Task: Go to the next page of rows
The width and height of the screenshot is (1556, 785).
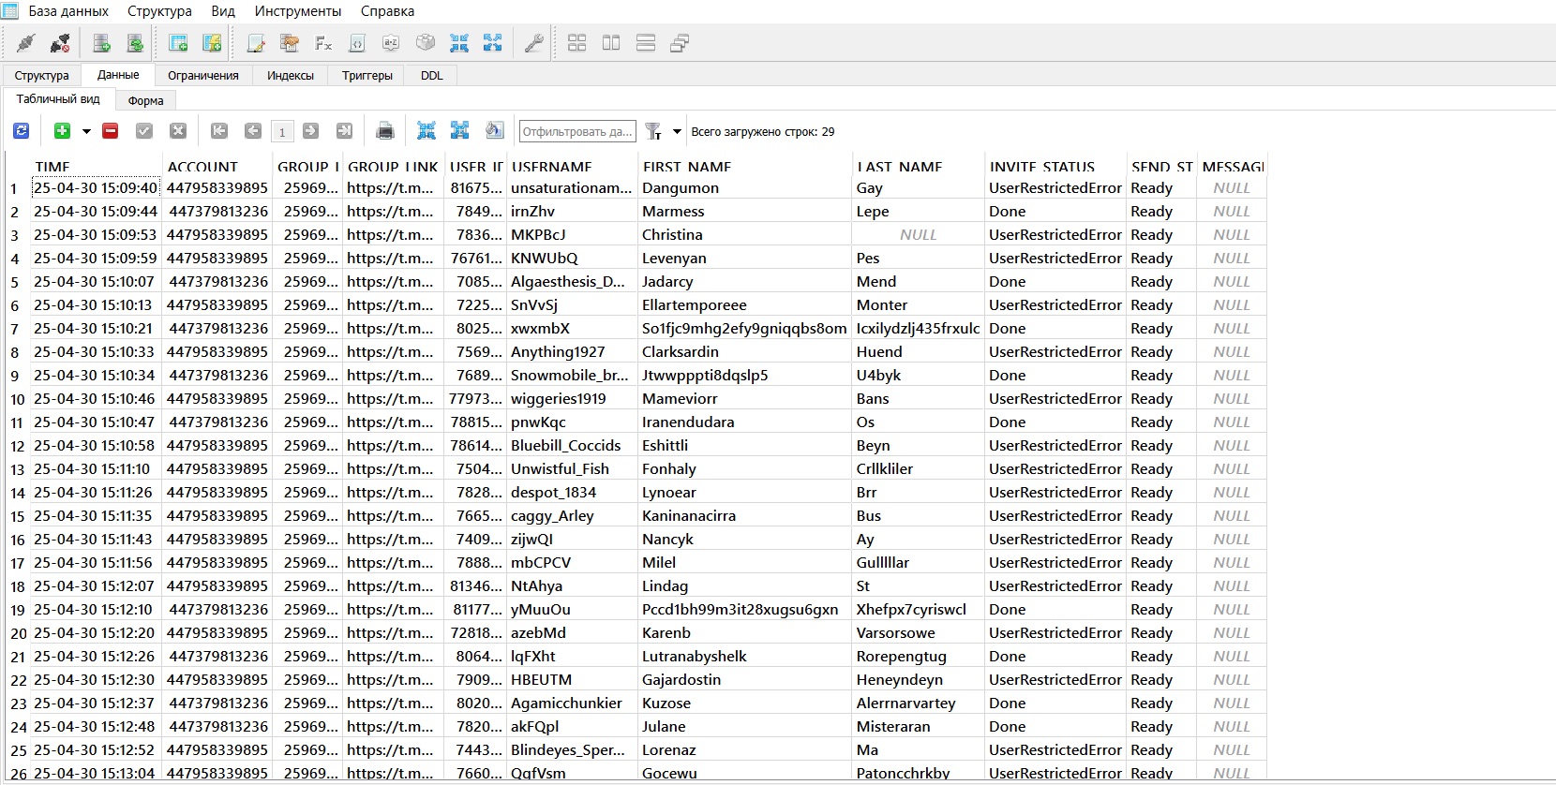Action: coord(311,131)
